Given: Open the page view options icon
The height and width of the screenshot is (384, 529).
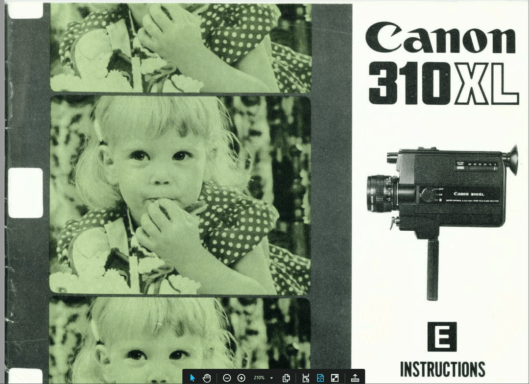Looking at the screenshot, I should (287, 378).
